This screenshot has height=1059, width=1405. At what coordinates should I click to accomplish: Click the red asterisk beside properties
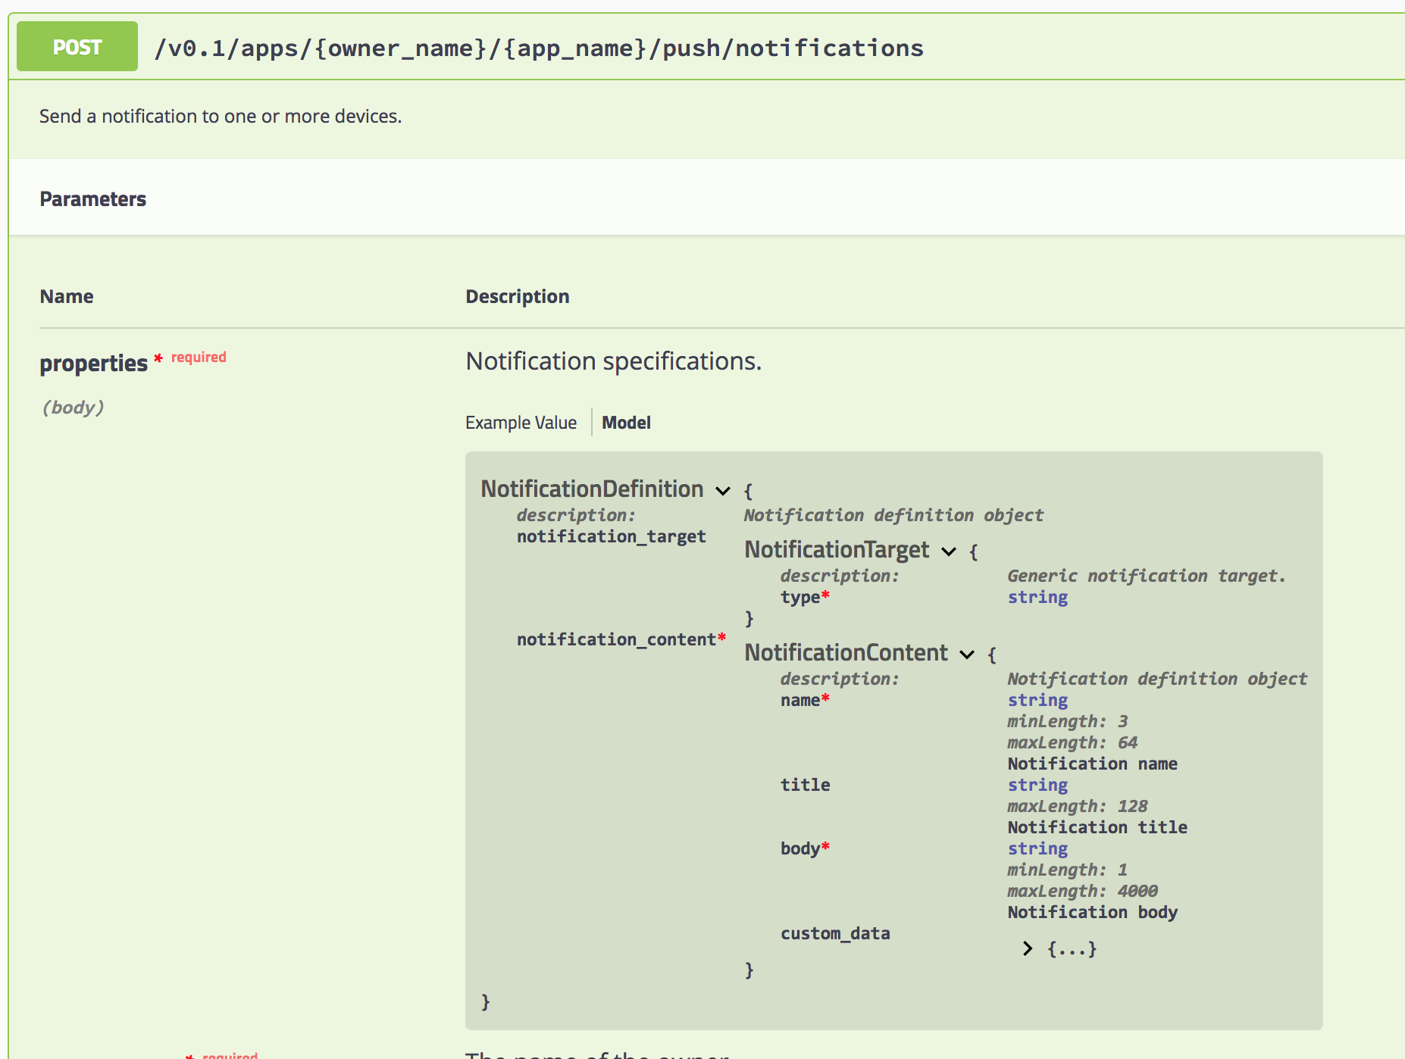[x=157, y=358]
